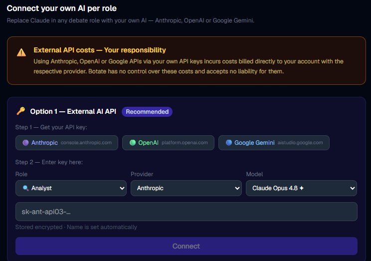This screenshot has width=371, height=261.
Task: Click the blue Google Gemini dot icon
Action: click(229, 143)
